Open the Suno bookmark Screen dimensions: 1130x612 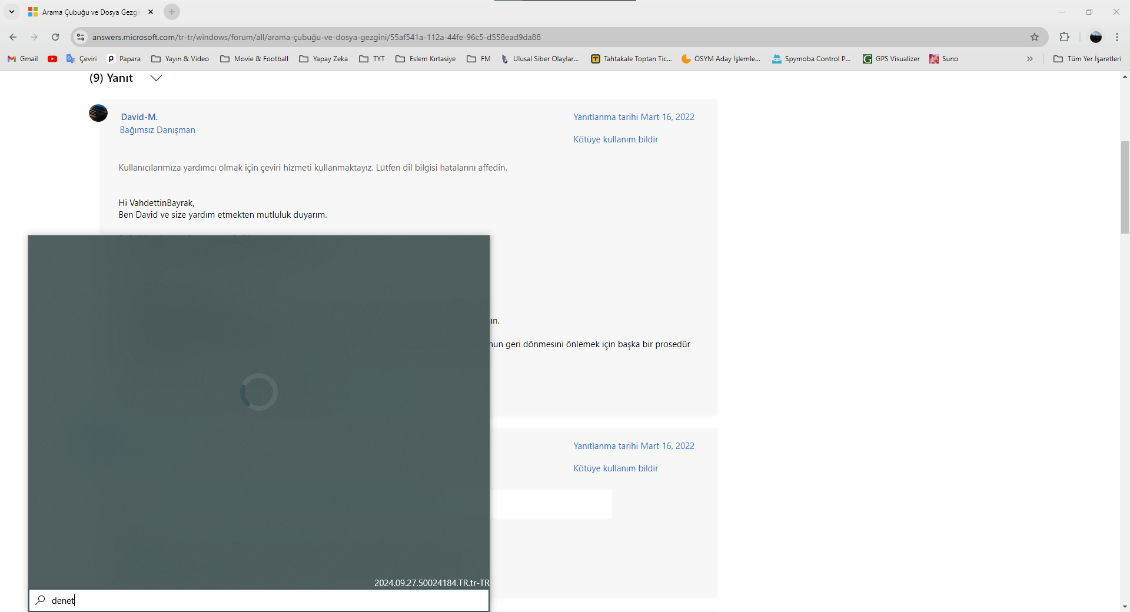[x=943, y=59]
